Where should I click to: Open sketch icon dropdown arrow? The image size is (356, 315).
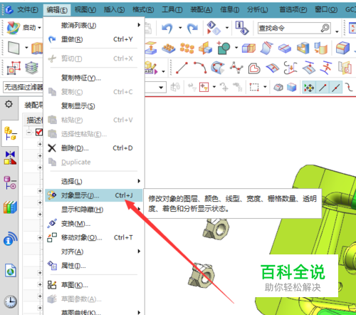point(26,48)
